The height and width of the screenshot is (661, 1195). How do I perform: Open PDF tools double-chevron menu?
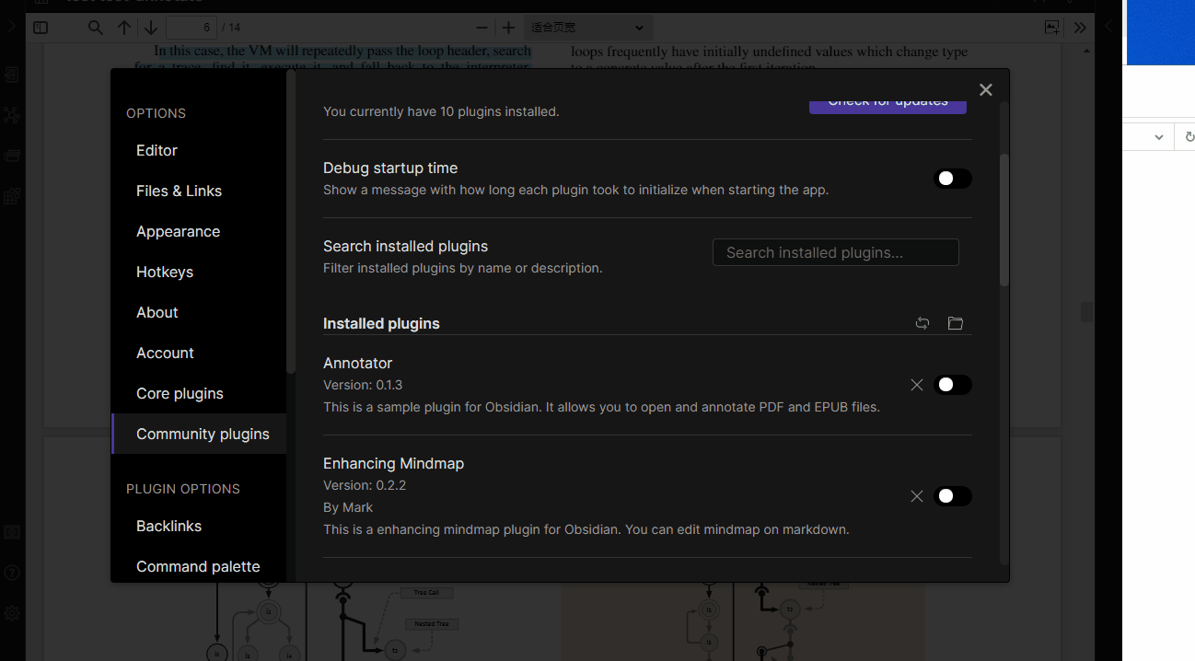1080,28
